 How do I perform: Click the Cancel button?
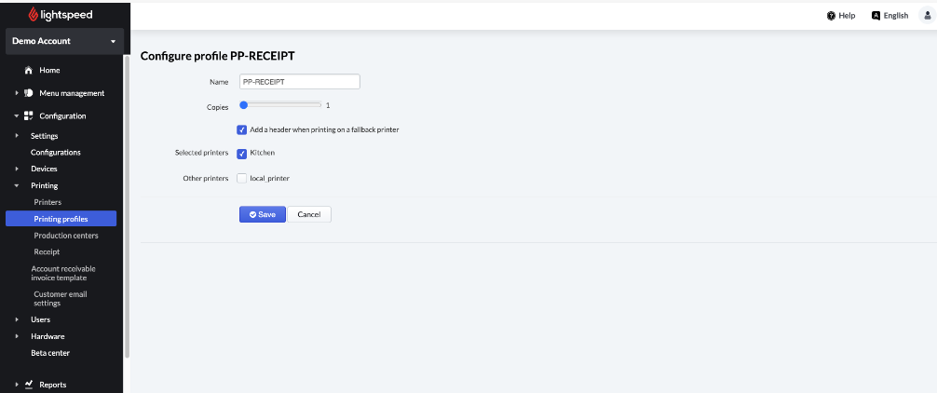click(x=308, y=214)
